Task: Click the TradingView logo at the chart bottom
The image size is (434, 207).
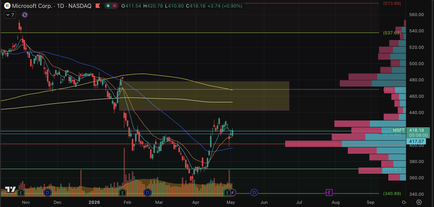Action: (x=10, y=190)
